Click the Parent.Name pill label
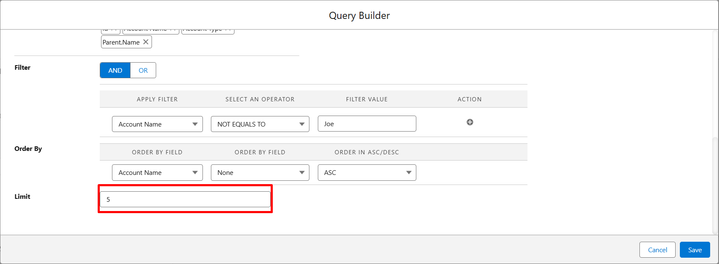This screenshot has width=719, height=264. (121, 42)
